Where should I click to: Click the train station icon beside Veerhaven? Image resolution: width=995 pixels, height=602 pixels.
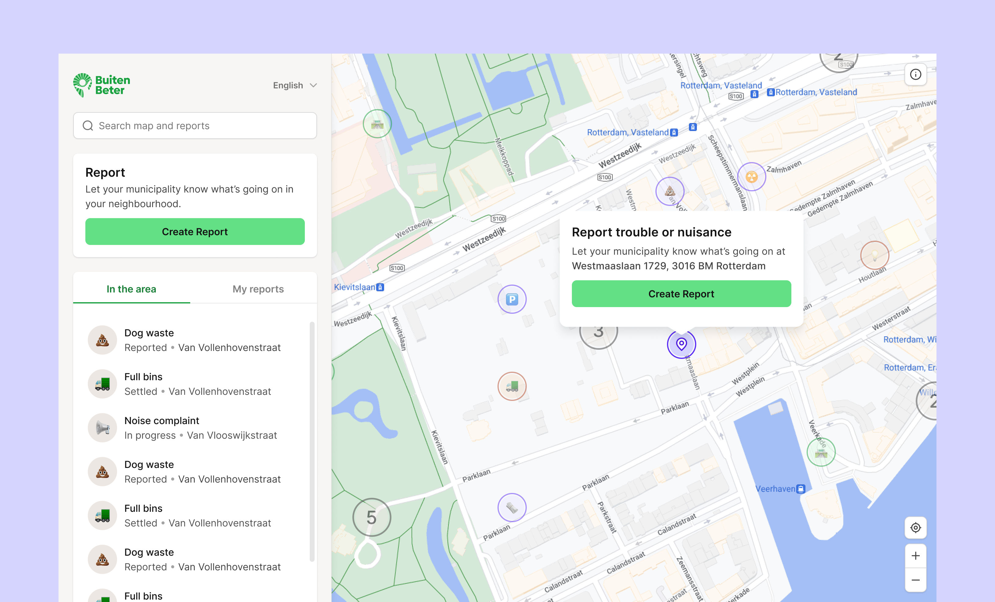[801, 489]
